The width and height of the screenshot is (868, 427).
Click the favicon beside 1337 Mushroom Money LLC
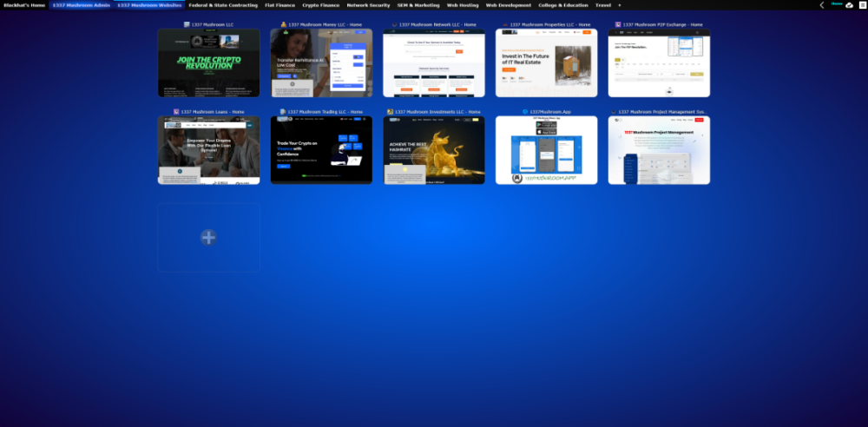pos(284,24)
